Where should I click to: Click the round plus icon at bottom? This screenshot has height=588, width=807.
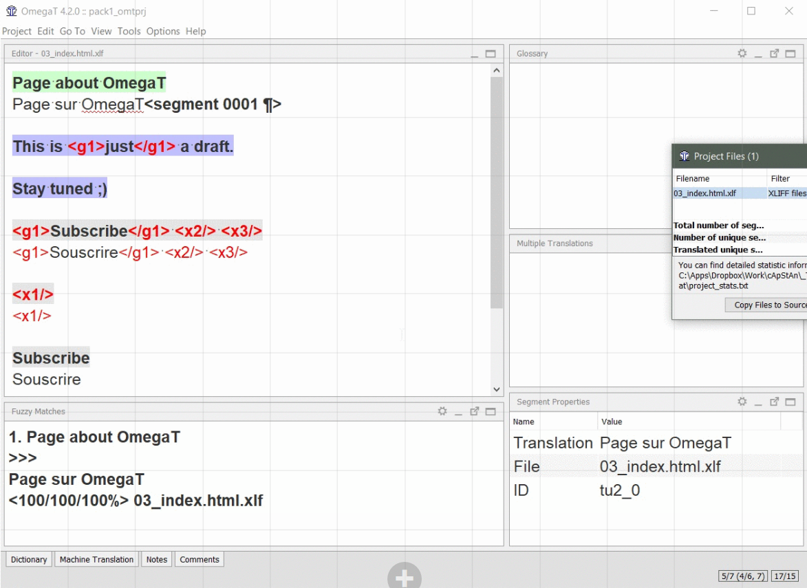point(405,577)
